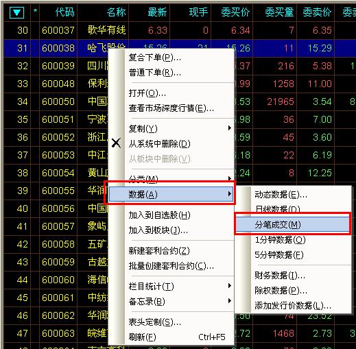This screenshot has width=356, height=349.
Task: Sort by the 最新 column header
Action: tap(157, 12)
